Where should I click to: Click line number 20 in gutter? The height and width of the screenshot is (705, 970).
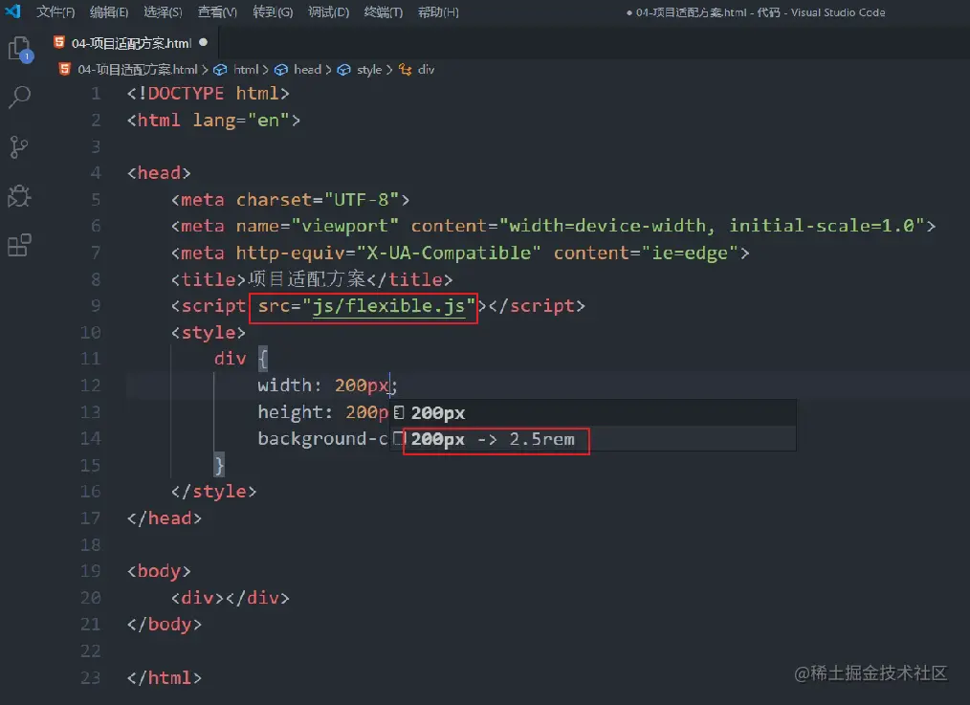pyautogui.click(x=90, y=598)
